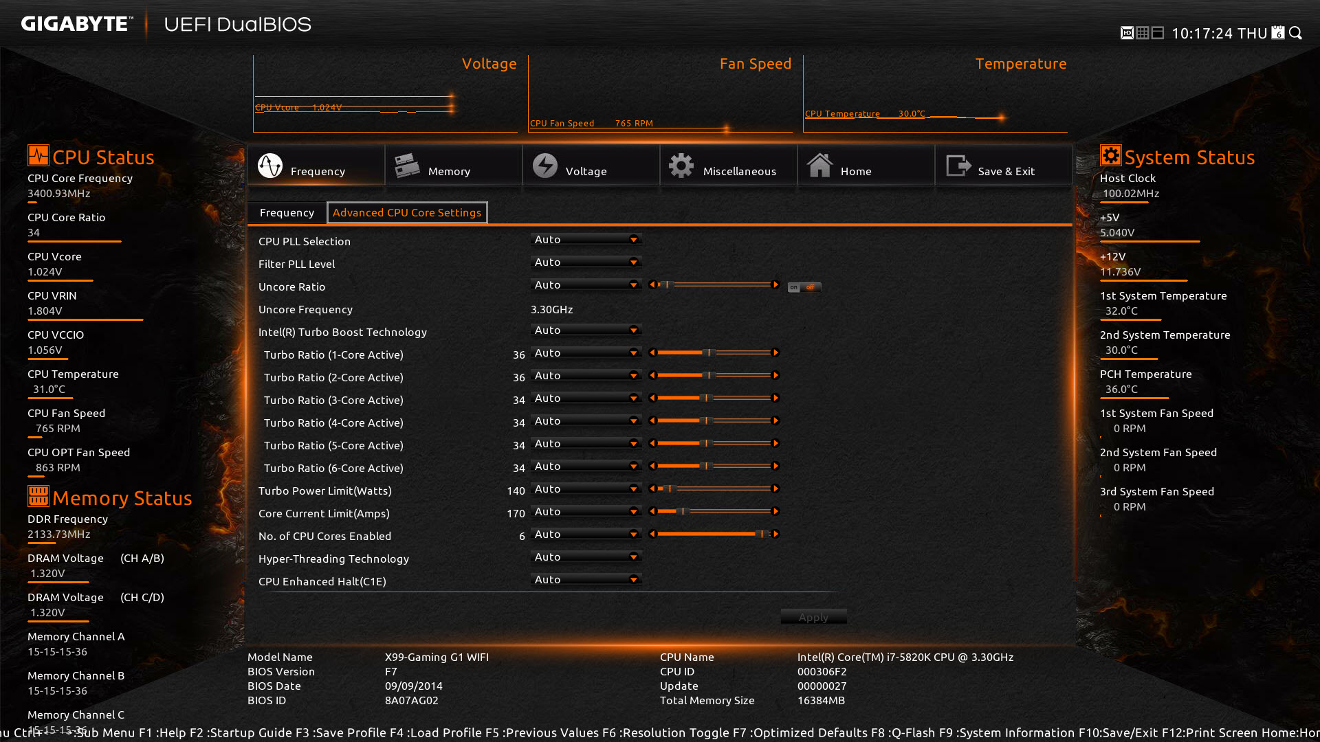The height and width of the screenshot is (742, 1320).
Task: Switch to the Voltage main tab
Action: point(591,165)
